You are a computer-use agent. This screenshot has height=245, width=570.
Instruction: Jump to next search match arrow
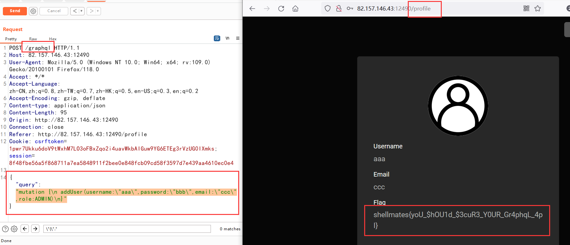(35, 229)
